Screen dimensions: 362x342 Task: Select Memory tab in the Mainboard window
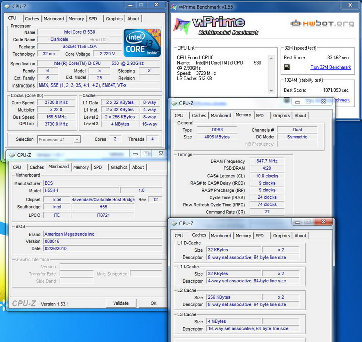click(x=81, y=167)
